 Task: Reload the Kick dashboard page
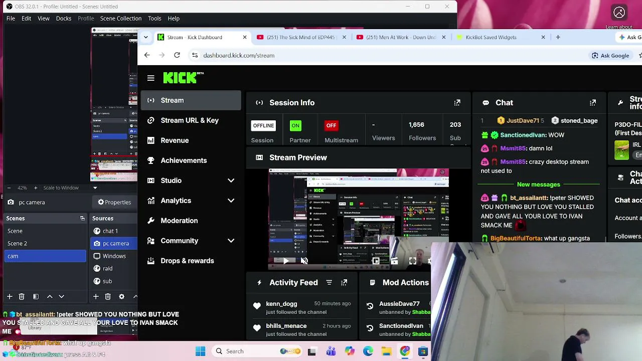coord(177,55)
